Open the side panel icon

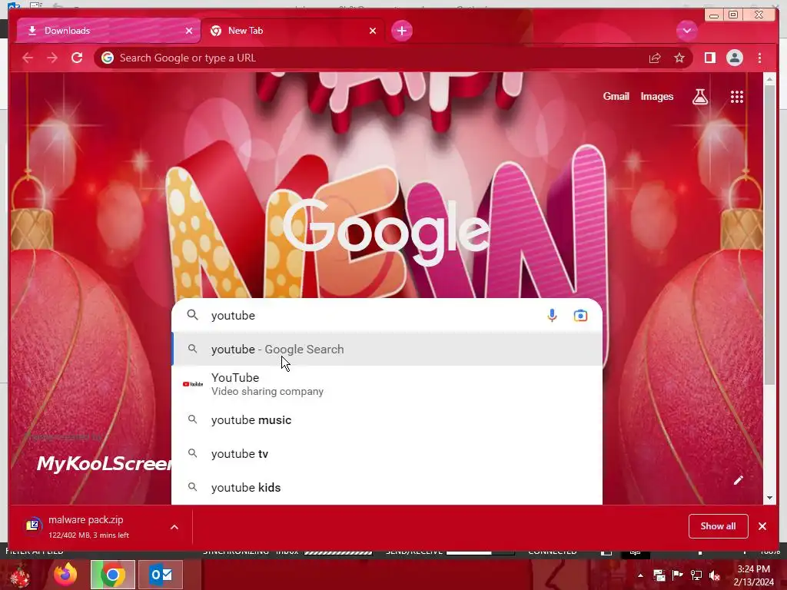709,58
